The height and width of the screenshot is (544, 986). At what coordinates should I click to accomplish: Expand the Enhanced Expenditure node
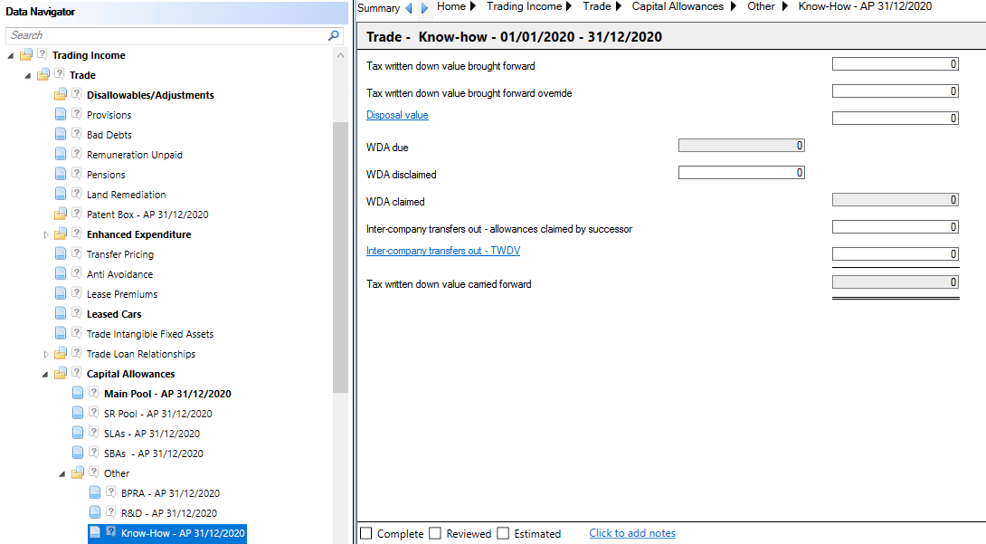(45, 234)
